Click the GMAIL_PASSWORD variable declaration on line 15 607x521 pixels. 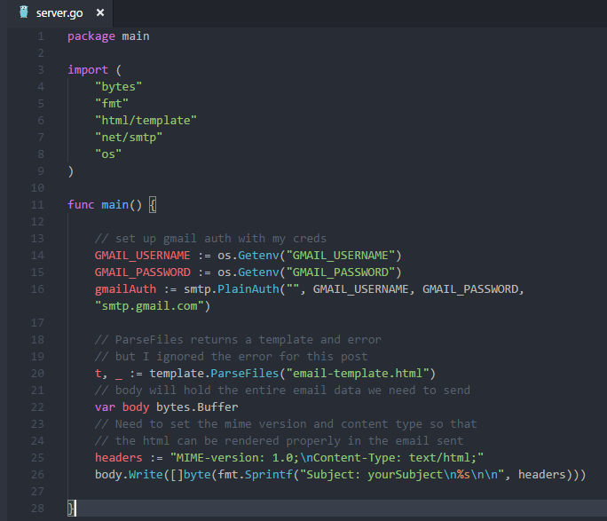(142, 272)
